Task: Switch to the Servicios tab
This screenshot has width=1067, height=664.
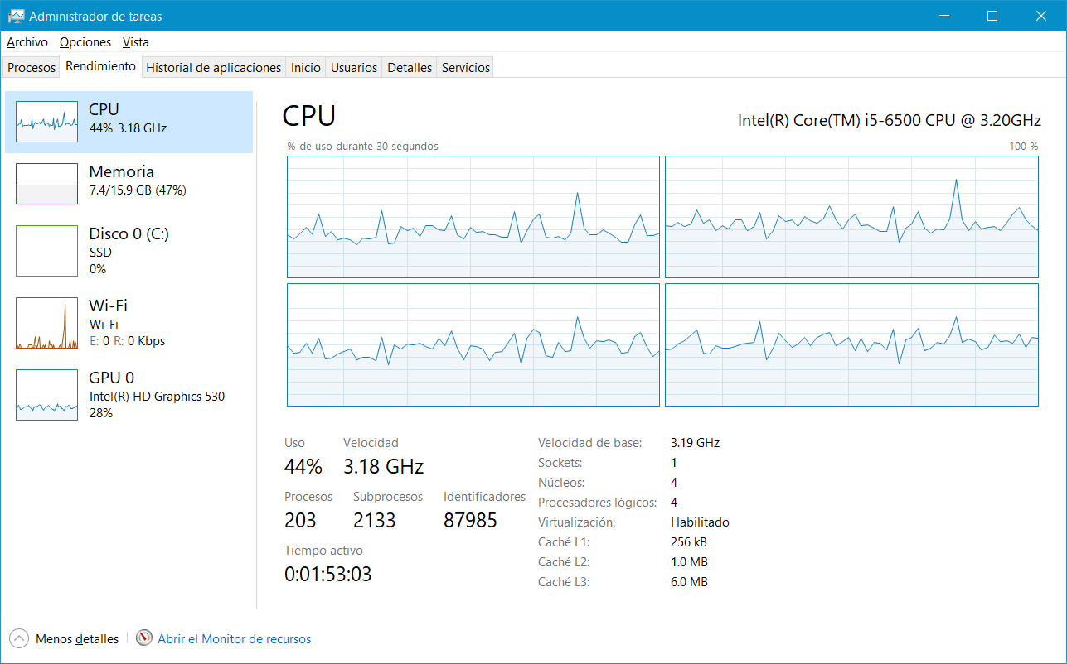Action: [466, 68]
